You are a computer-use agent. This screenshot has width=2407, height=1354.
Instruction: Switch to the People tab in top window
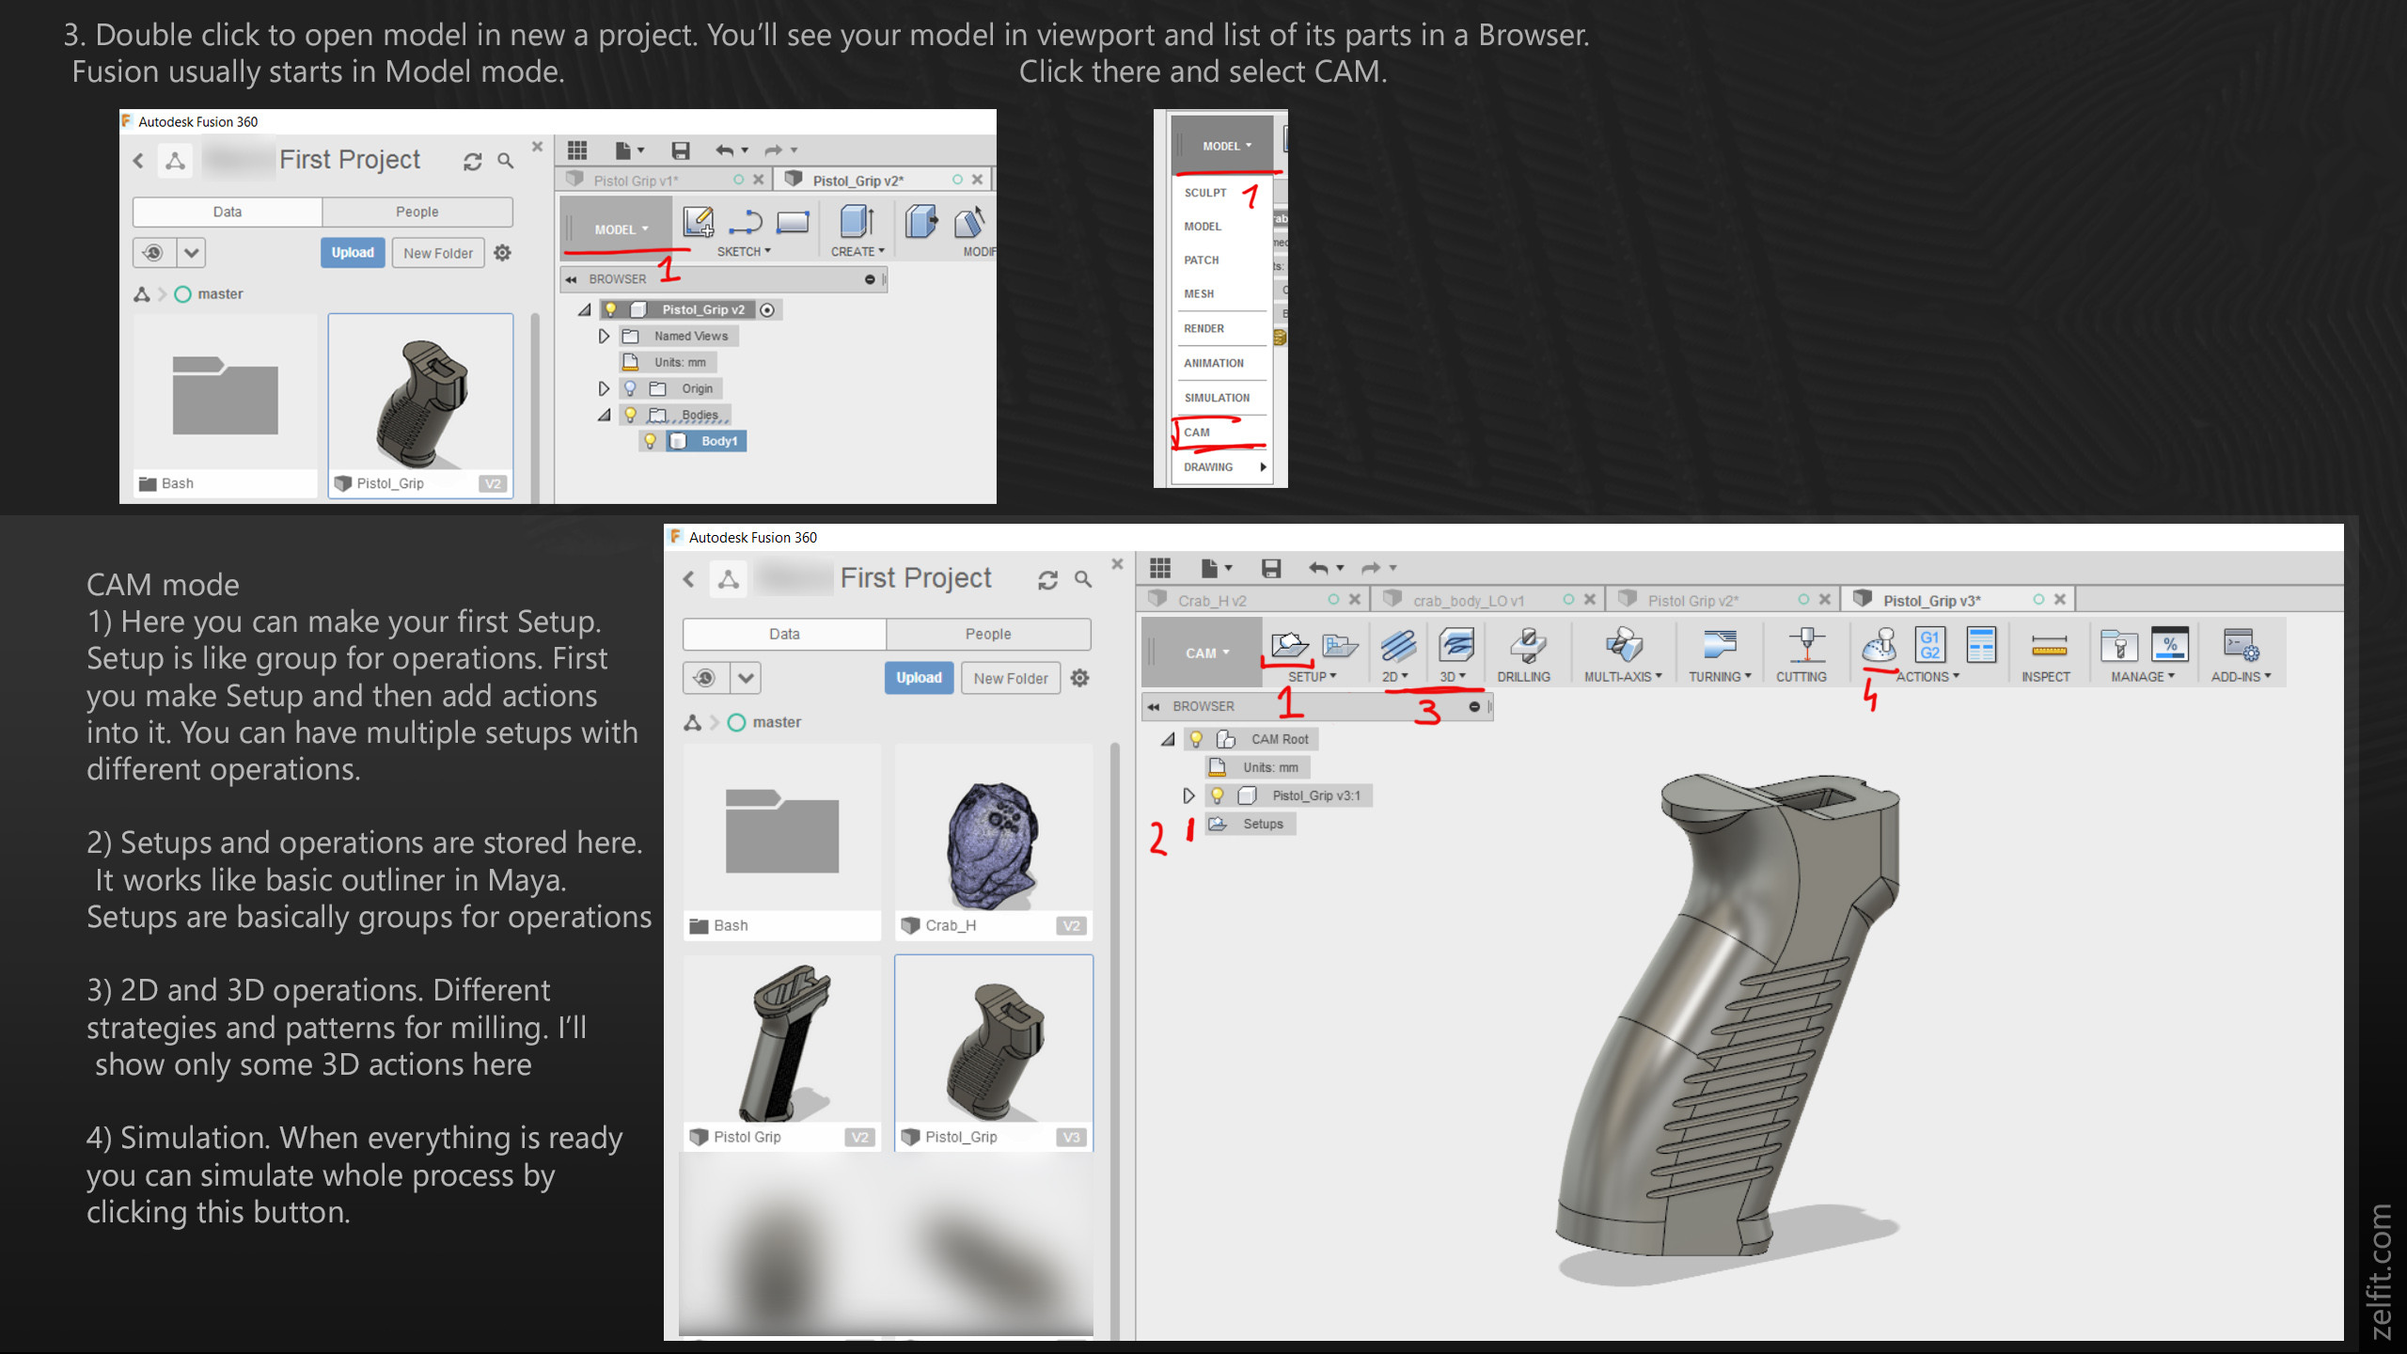tap(417, 212)
